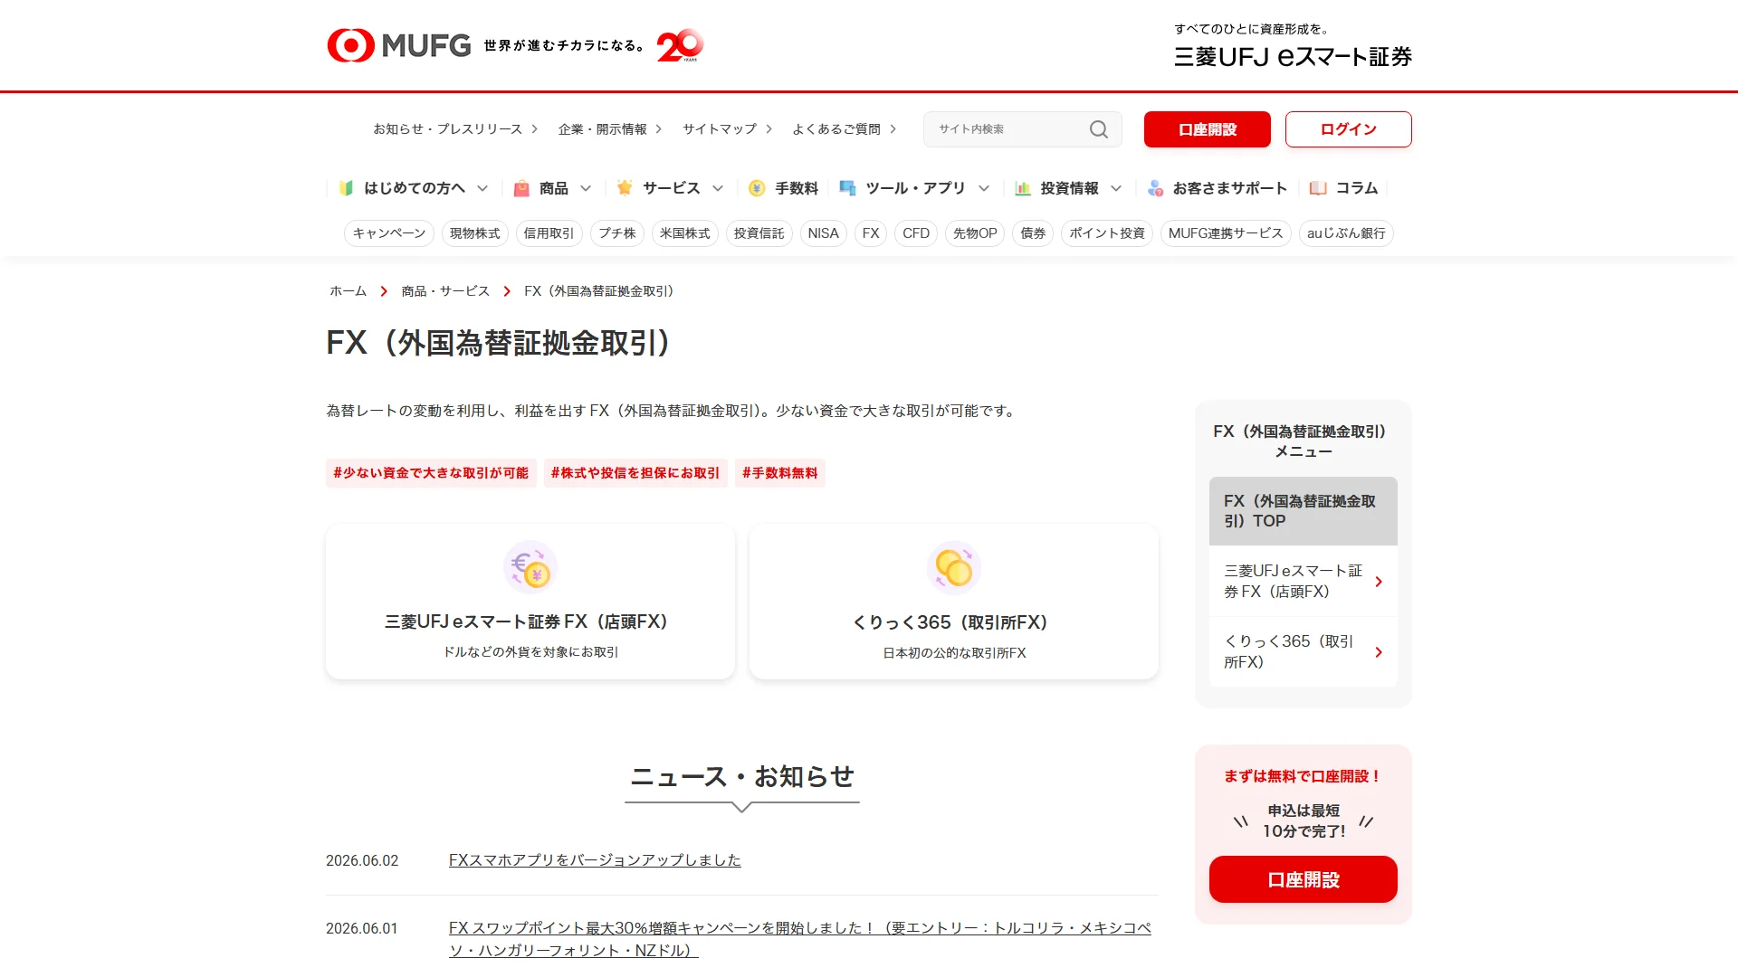Click the ログイン button
1738x977 pixels.
click(1349, 129)
